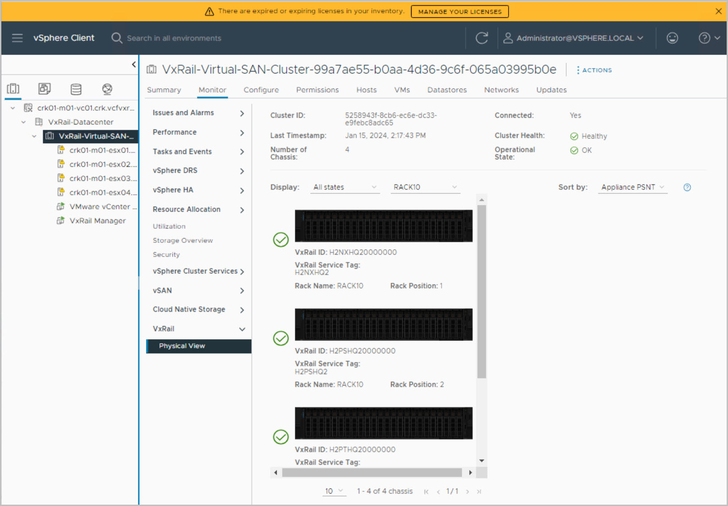728x506 pixels.
Task: Open the Networking inventory view icon
Action: coord(107,89)
